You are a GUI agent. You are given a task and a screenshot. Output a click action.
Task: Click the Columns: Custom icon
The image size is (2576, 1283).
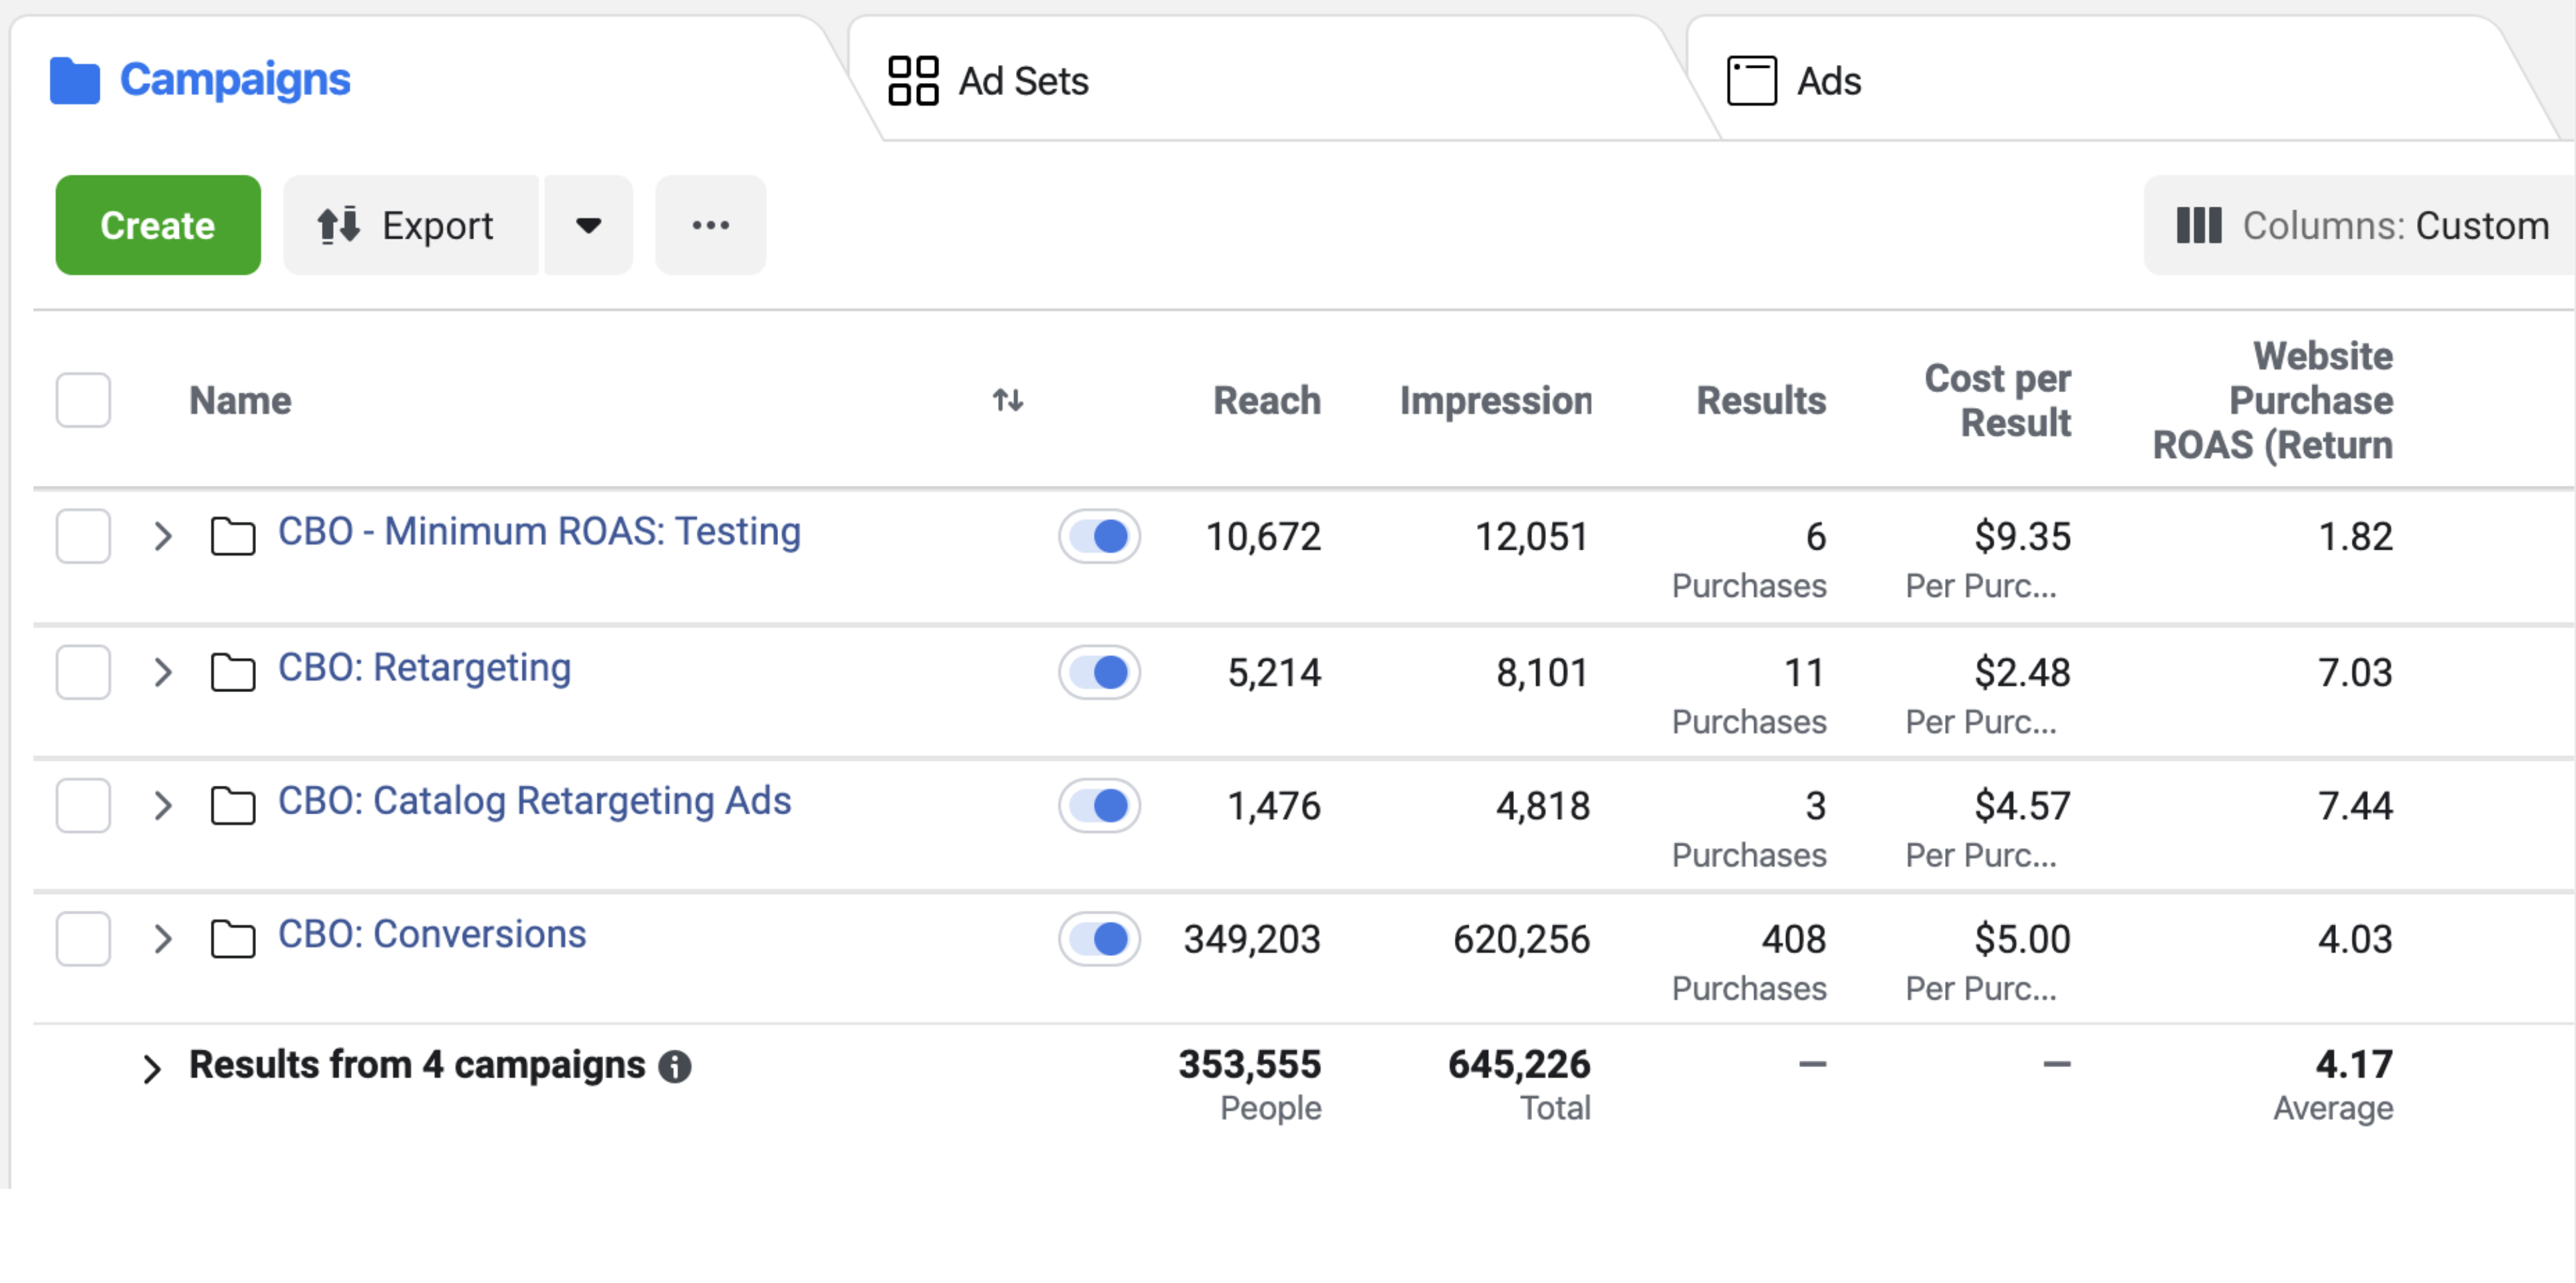(x=2201, y=225)
